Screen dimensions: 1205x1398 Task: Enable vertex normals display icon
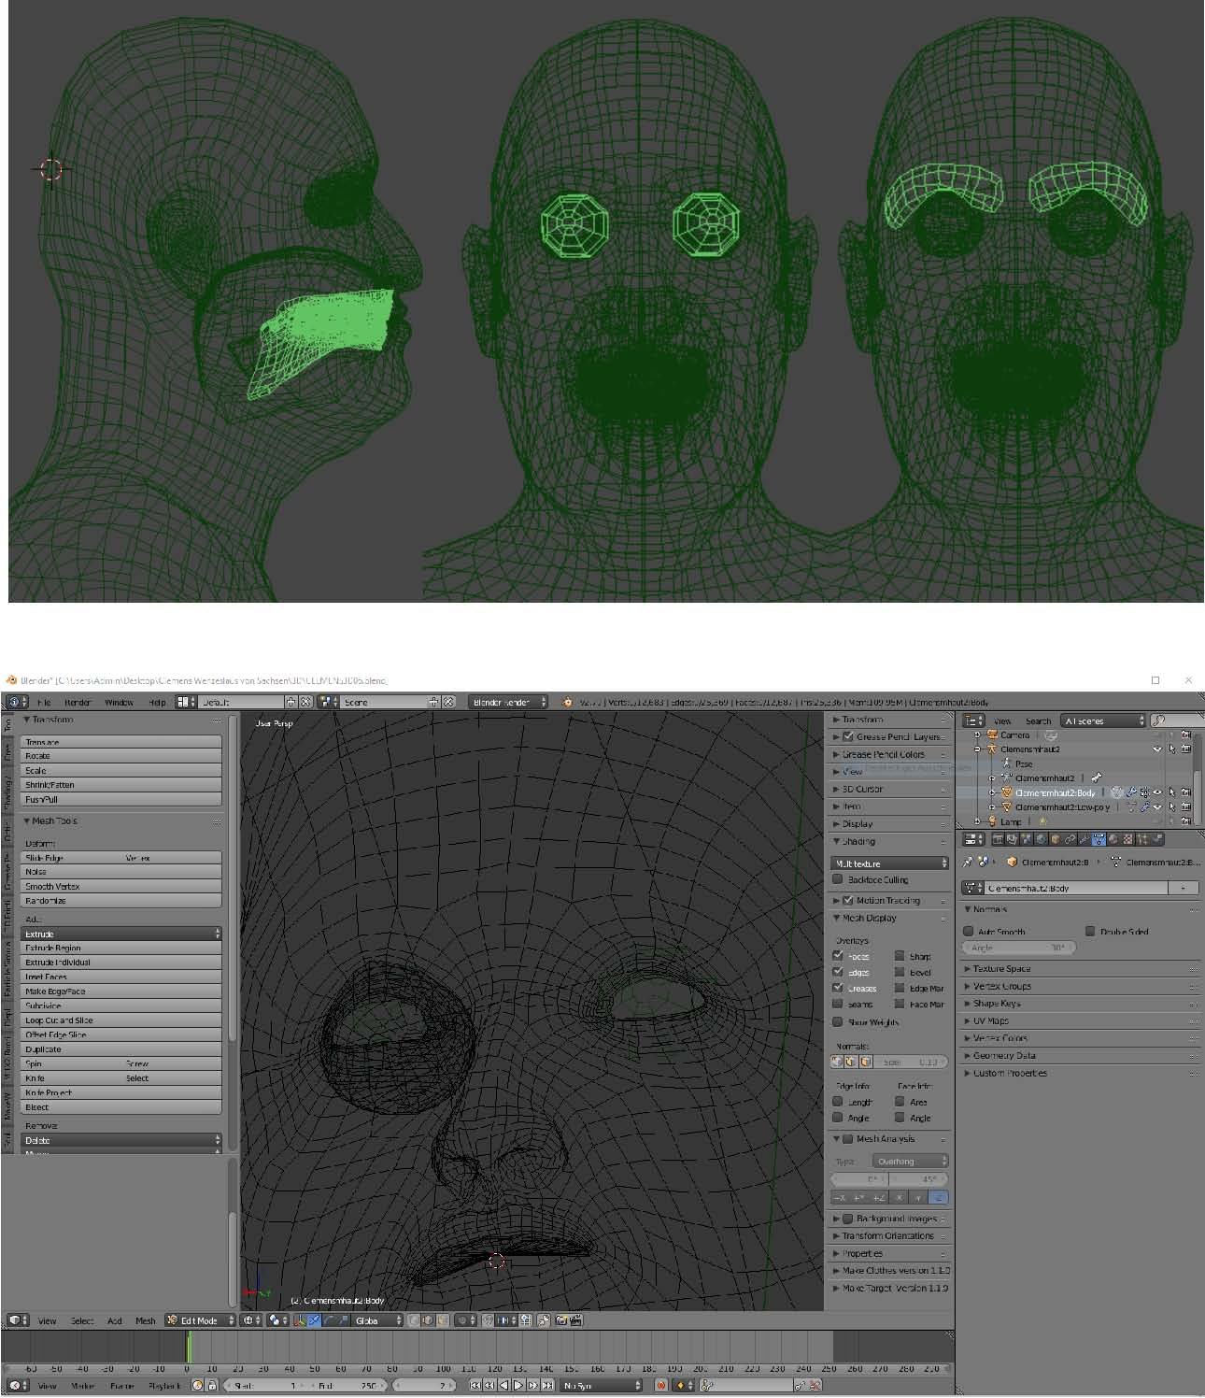point(836,1062)
